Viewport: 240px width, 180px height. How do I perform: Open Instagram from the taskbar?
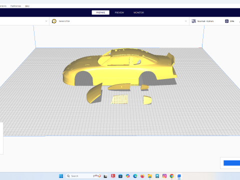click(x=164, y=176)
